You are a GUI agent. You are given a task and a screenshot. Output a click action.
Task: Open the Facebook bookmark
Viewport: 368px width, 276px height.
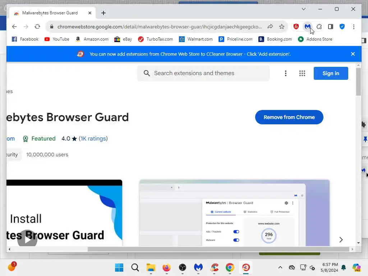tap(25, 39)
